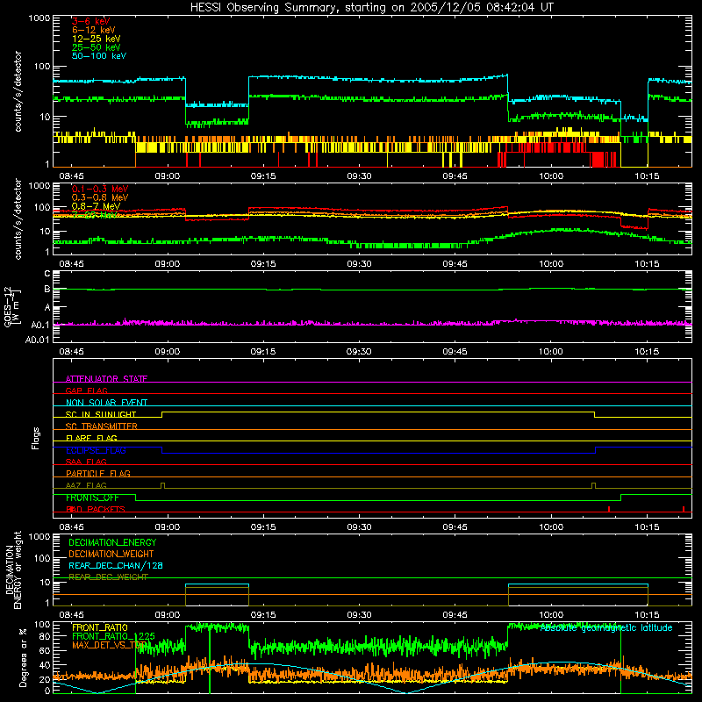Click the A0.01 GOES axis value
The image size is (702, 702).
38,340
